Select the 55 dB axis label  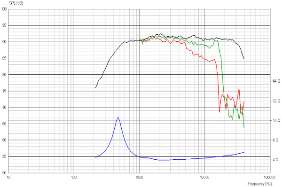pyautogui.click(x=4, y=156)
